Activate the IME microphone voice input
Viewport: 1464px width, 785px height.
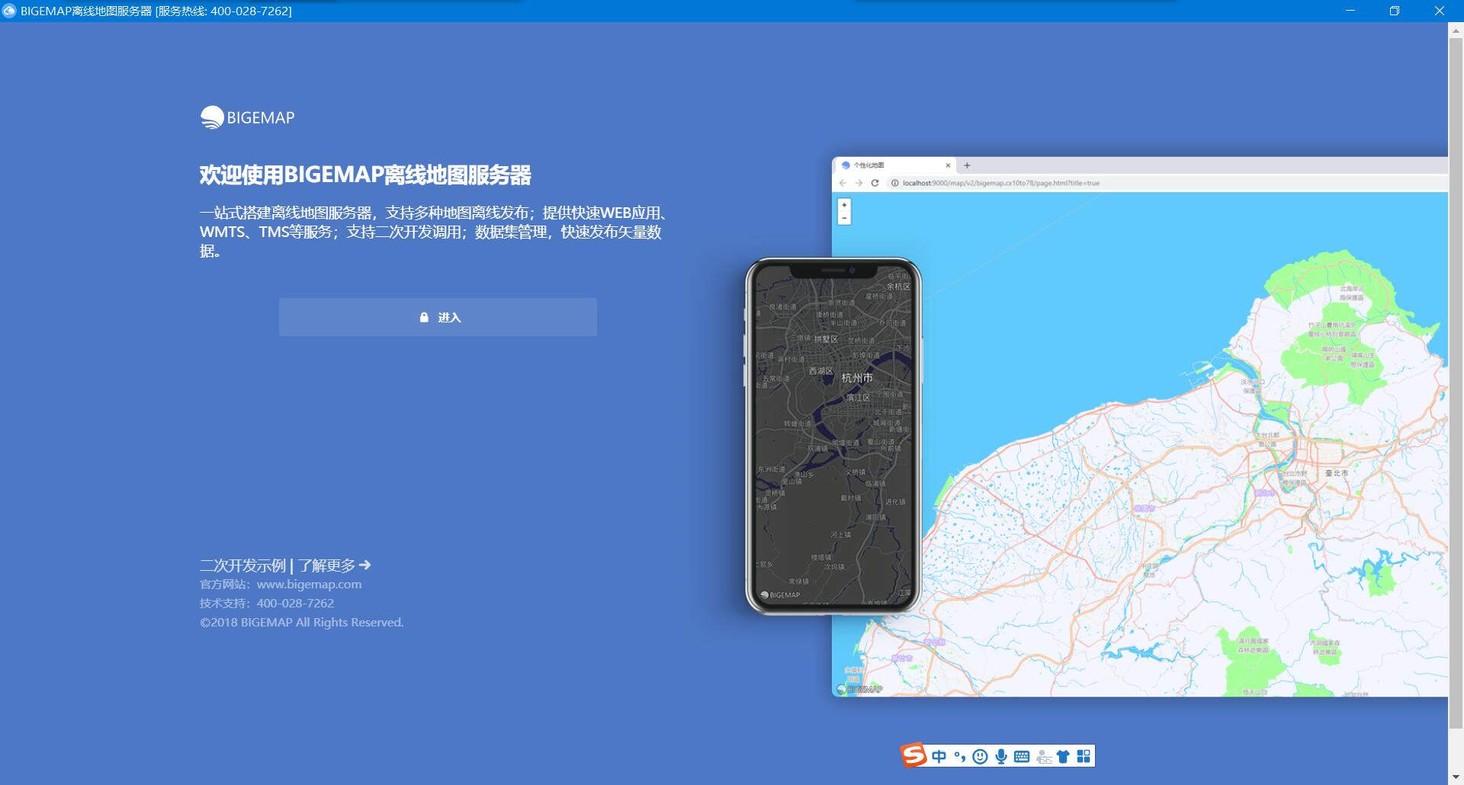click(1001, 756)
